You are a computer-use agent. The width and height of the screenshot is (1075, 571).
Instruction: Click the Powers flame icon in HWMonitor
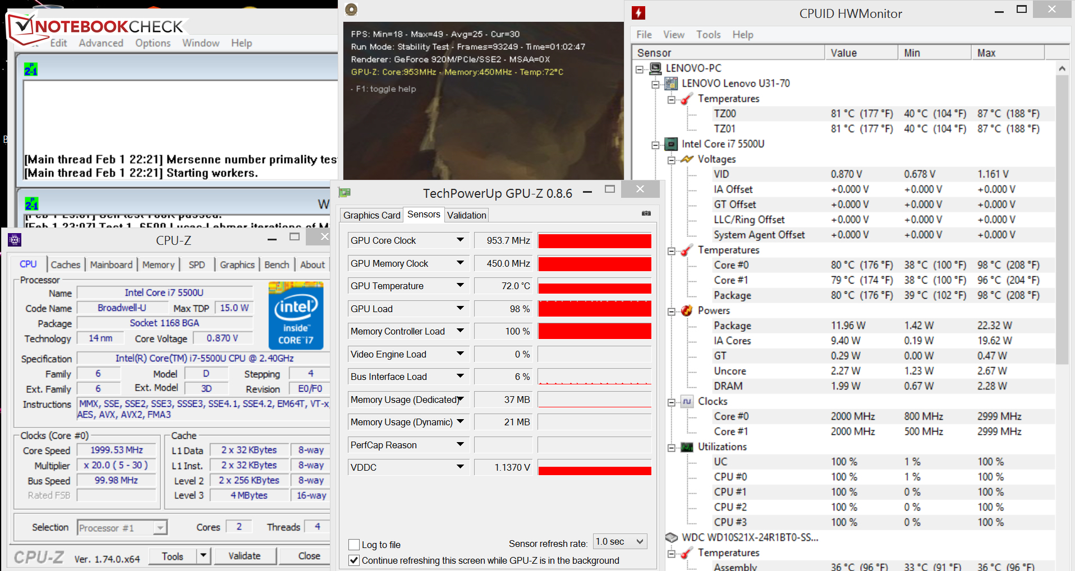(x=687, y=310)
